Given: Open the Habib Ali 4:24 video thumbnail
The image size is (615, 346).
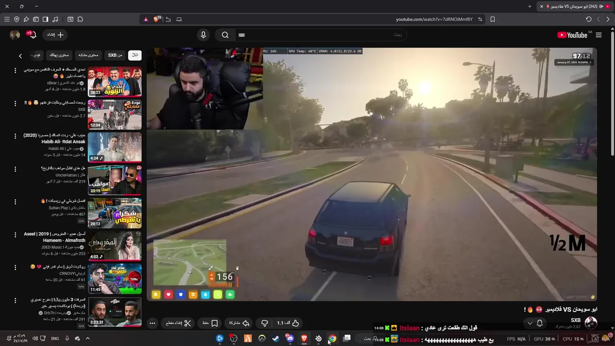Looking at the screenshot, I should (x=114, y=147).
